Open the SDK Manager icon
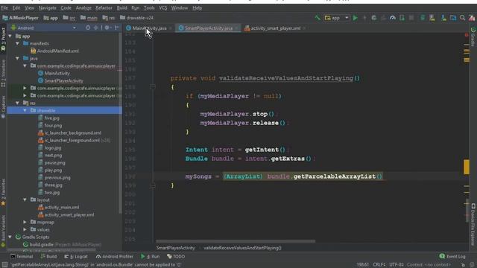The height and width of the screenshot is (268, 477). click(x=444, y=18)
